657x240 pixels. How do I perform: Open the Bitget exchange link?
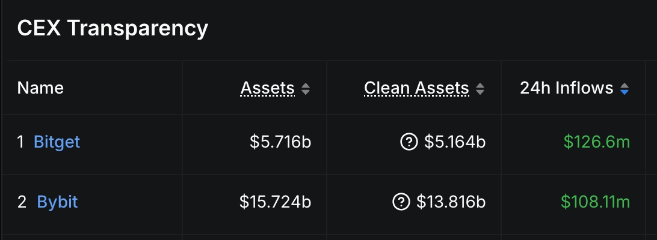click(x=57, y=142)
